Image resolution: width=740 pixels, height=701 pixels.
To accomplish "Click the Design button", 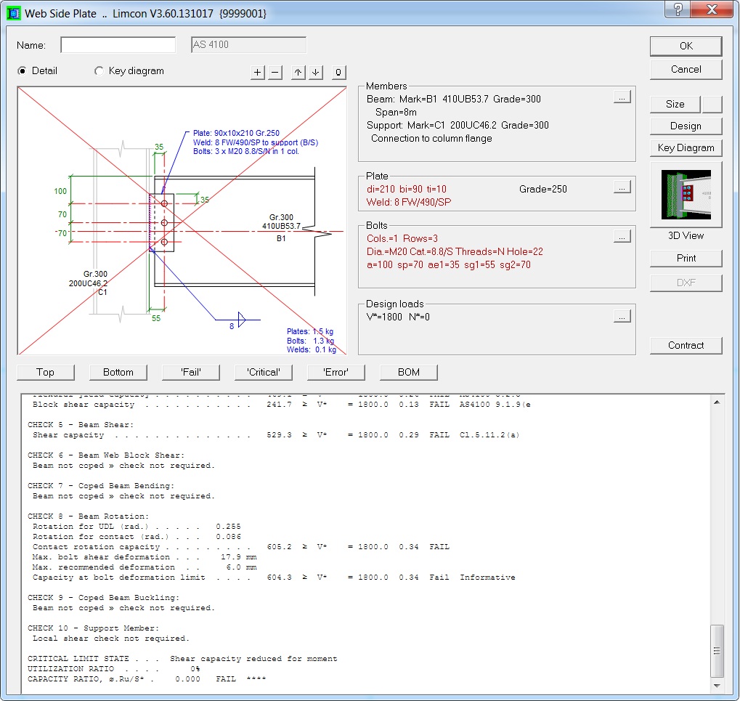I will coord(686,126).
